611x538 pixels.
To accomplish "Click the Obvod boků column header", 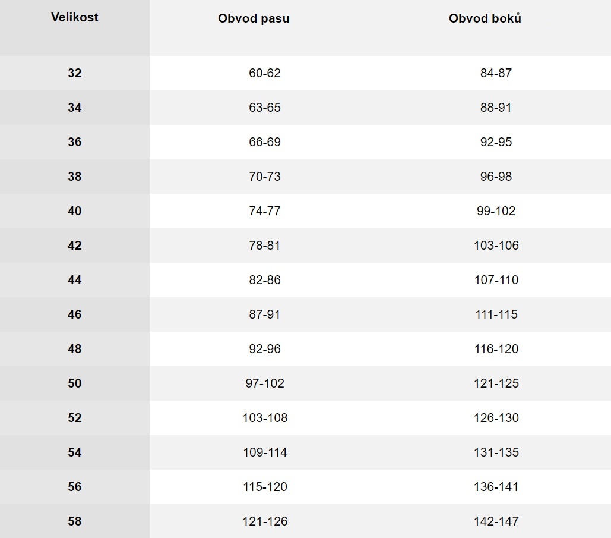I will tap(485, 18).
